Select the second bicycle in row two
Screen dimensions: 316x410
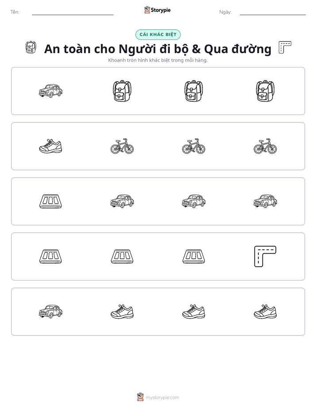[x=194, y=146]
